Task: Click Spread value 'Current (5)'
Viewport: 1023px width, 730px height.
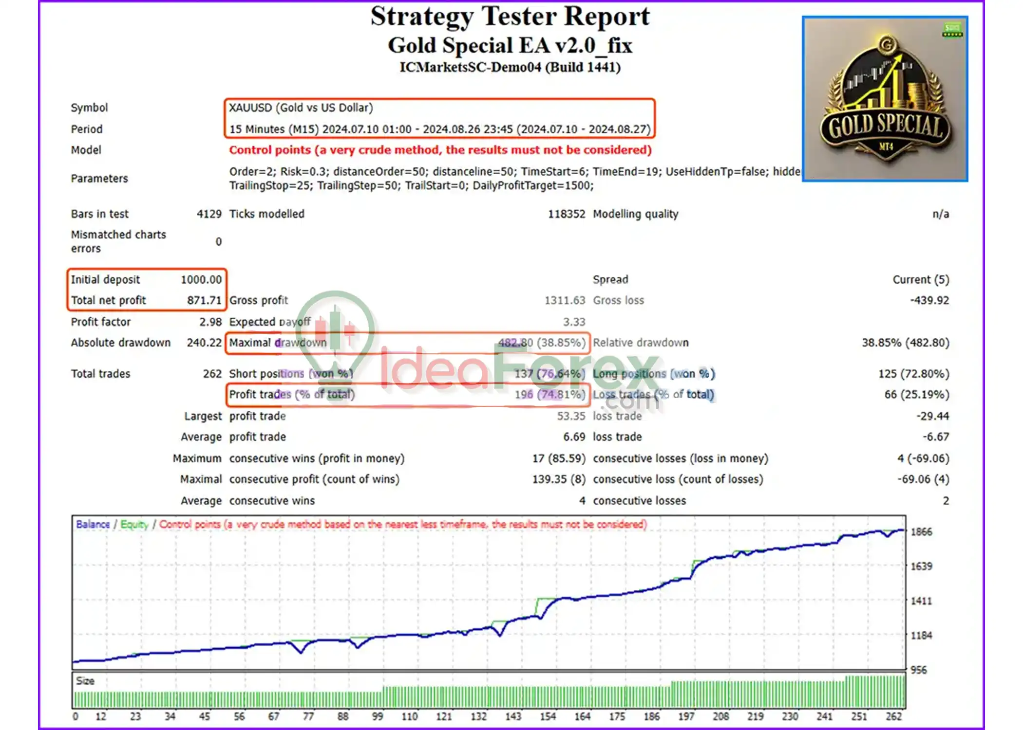Action: [921, 280]
